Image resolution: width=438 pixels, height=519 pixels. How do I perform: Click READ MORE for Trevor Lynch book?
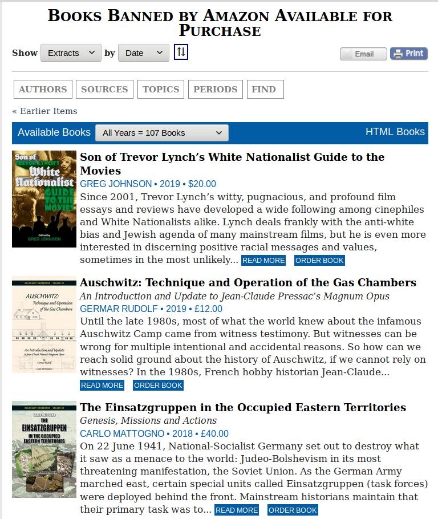(263, 261)
